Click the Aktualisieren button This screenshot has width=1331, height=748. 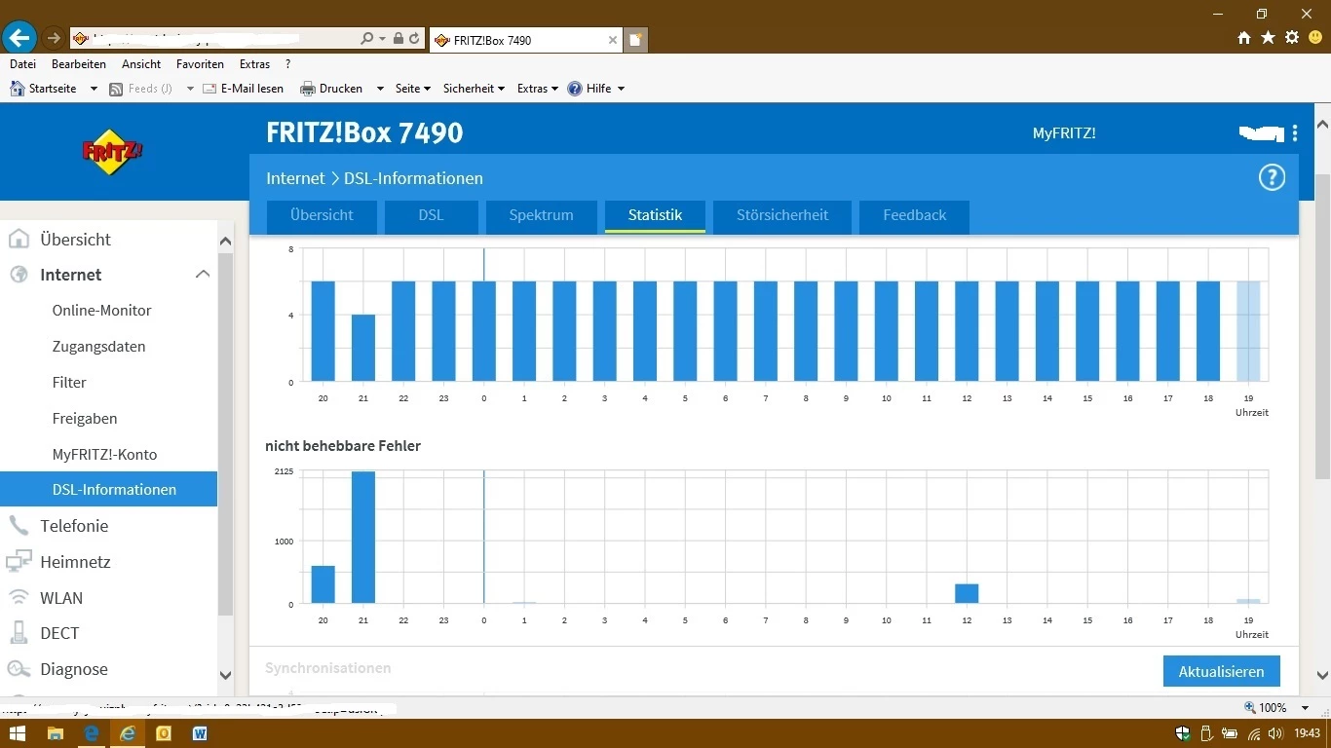(1221, 671)
